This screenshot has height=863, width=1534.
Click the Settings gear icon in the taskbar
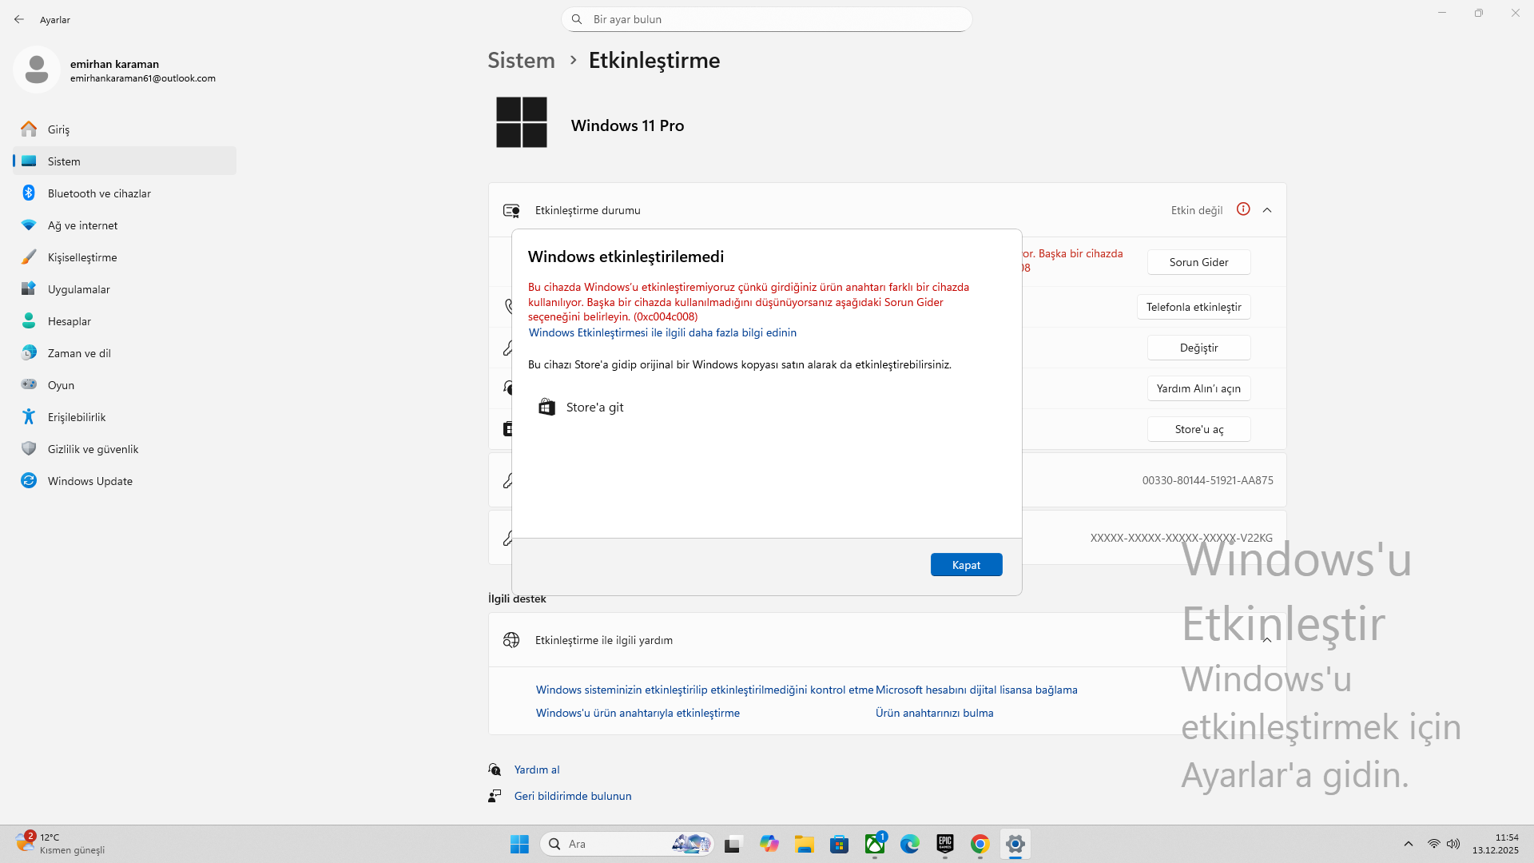pyautogui.click(x=1015, y=844)
